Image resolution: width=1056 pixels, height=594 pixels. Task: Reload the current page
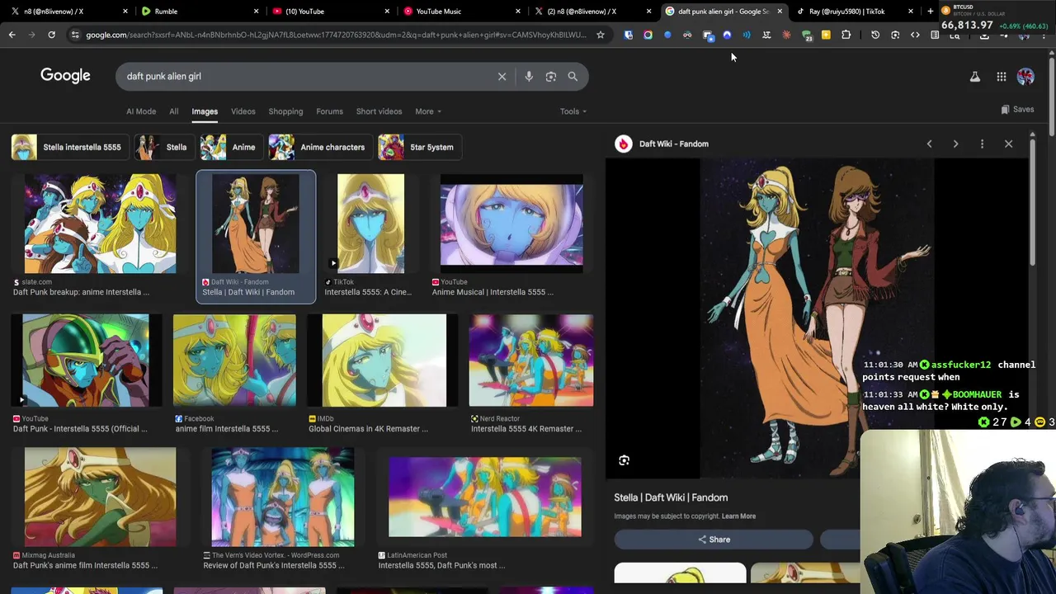[x=51, y=35]
